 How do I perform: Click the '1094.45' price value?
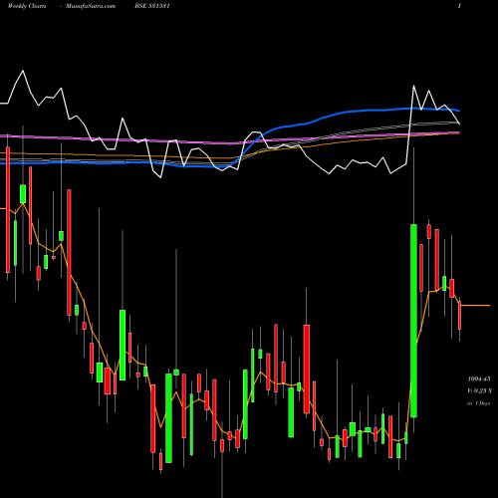click(479, 378)
